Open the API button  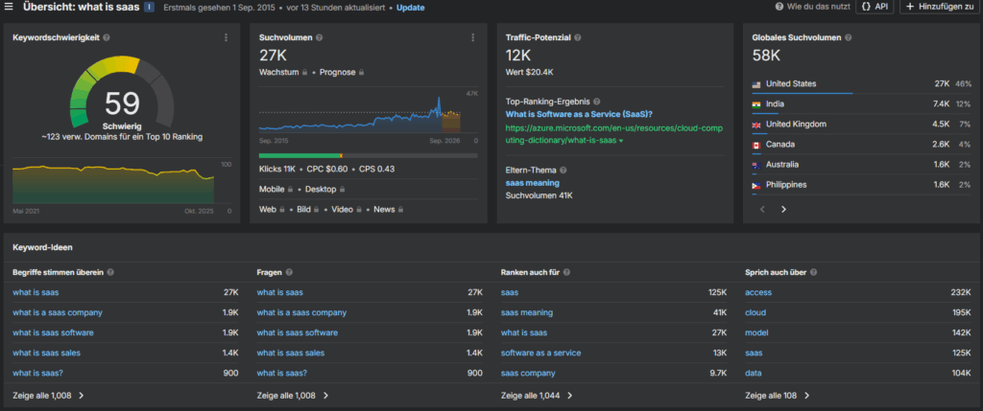875,7
